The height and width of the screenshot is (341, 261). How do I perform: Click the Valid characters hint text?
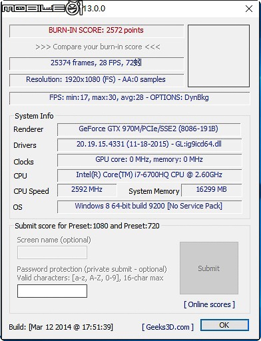pos(90,278)
